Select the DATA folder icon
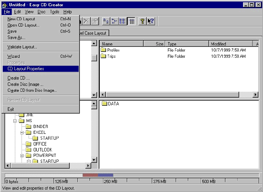263x192 pixels. click(104, 103)
